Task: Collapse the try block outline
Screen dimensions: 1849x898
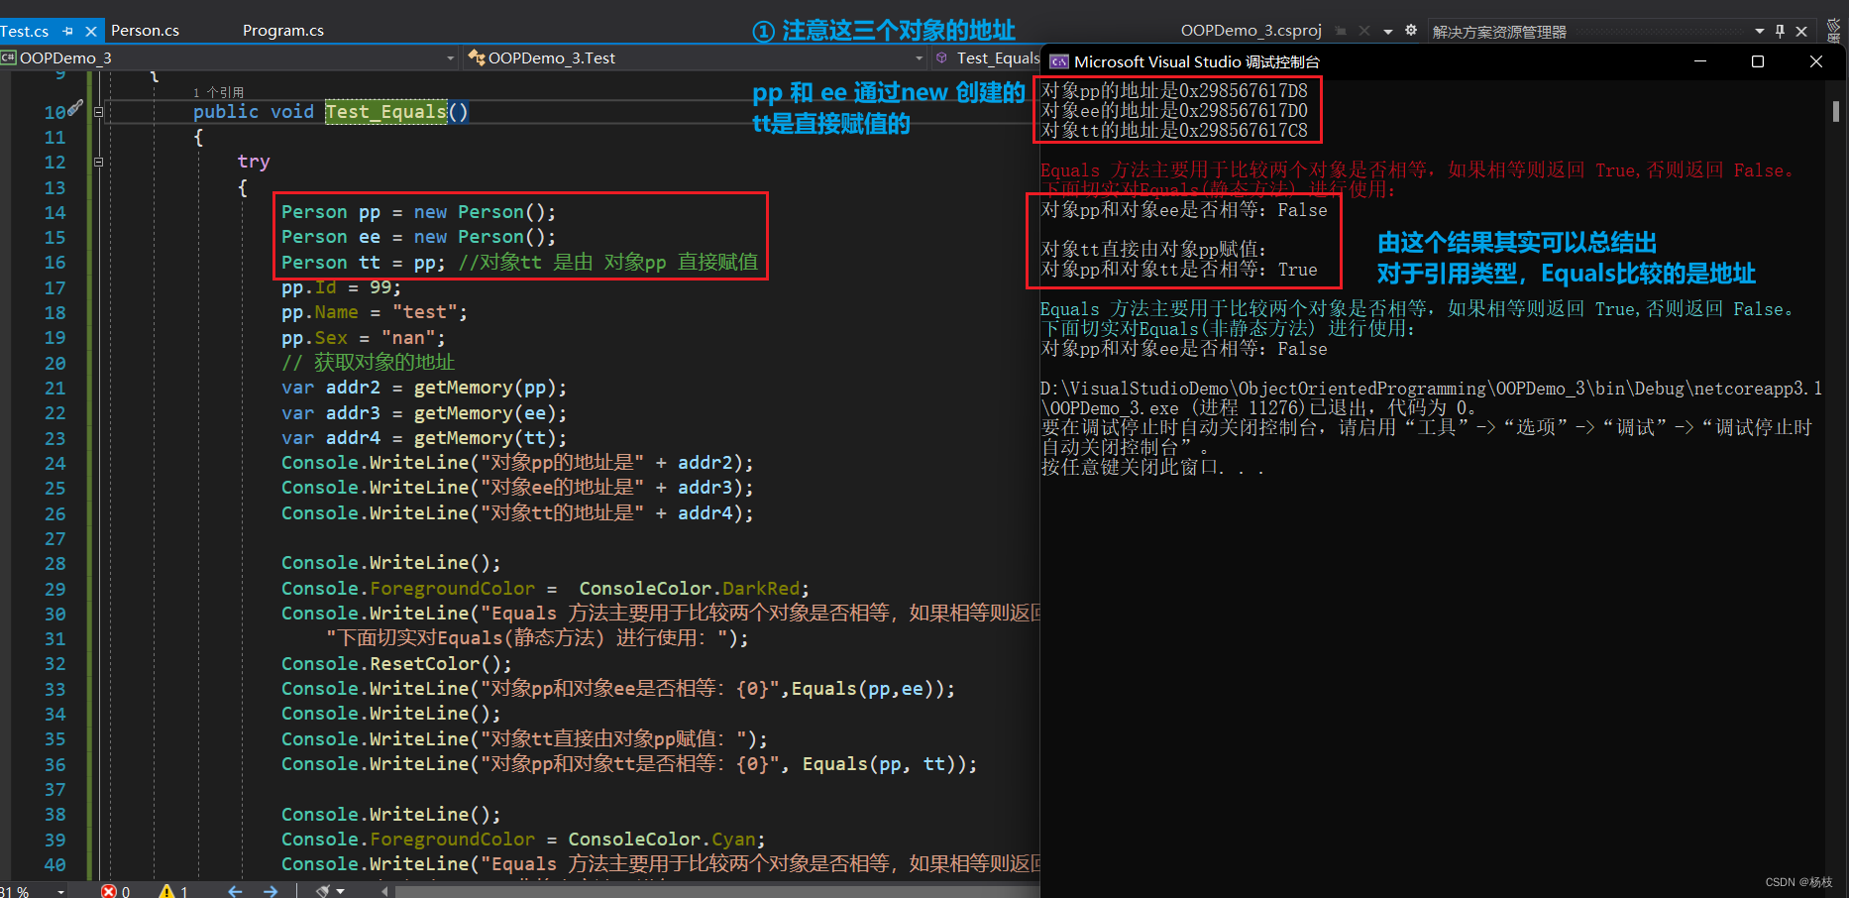Action: [98, 161]
